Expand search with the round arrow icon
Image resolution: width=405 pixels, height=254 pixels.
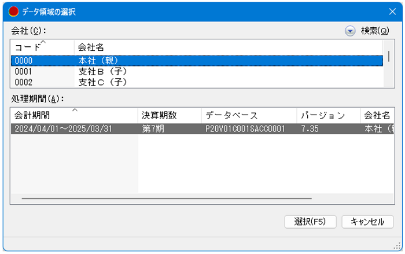[350, 31]
